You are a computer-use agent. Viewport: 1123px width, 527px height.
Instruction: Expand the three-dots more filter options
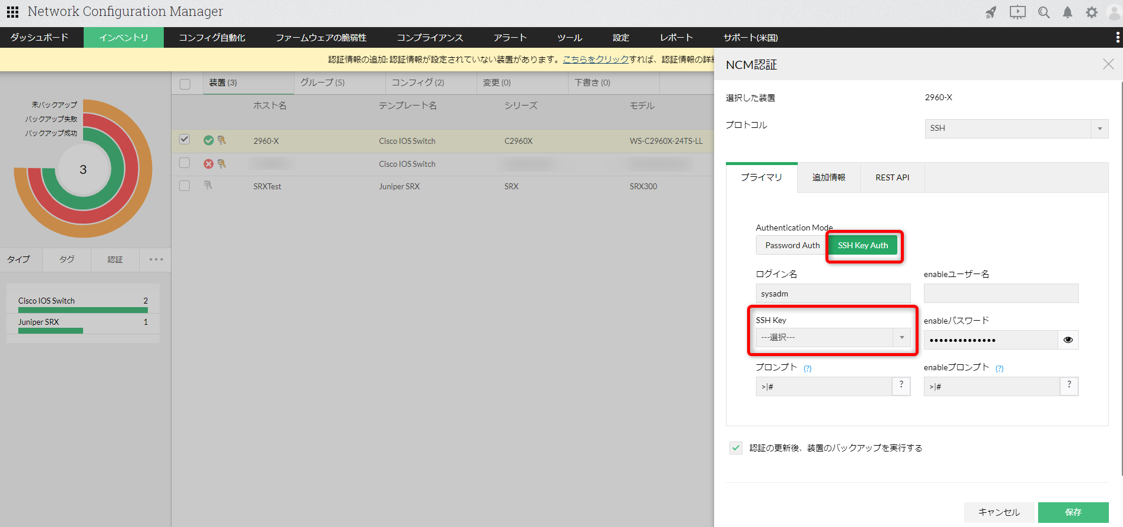(x=156, y=259)
